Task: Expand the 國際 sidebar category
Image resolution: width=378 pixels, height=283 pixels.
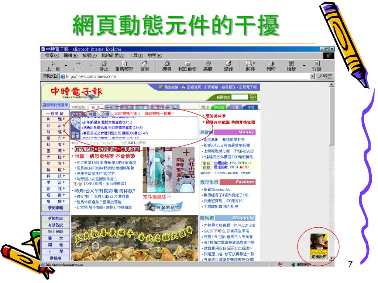Action: pos(55,151)
